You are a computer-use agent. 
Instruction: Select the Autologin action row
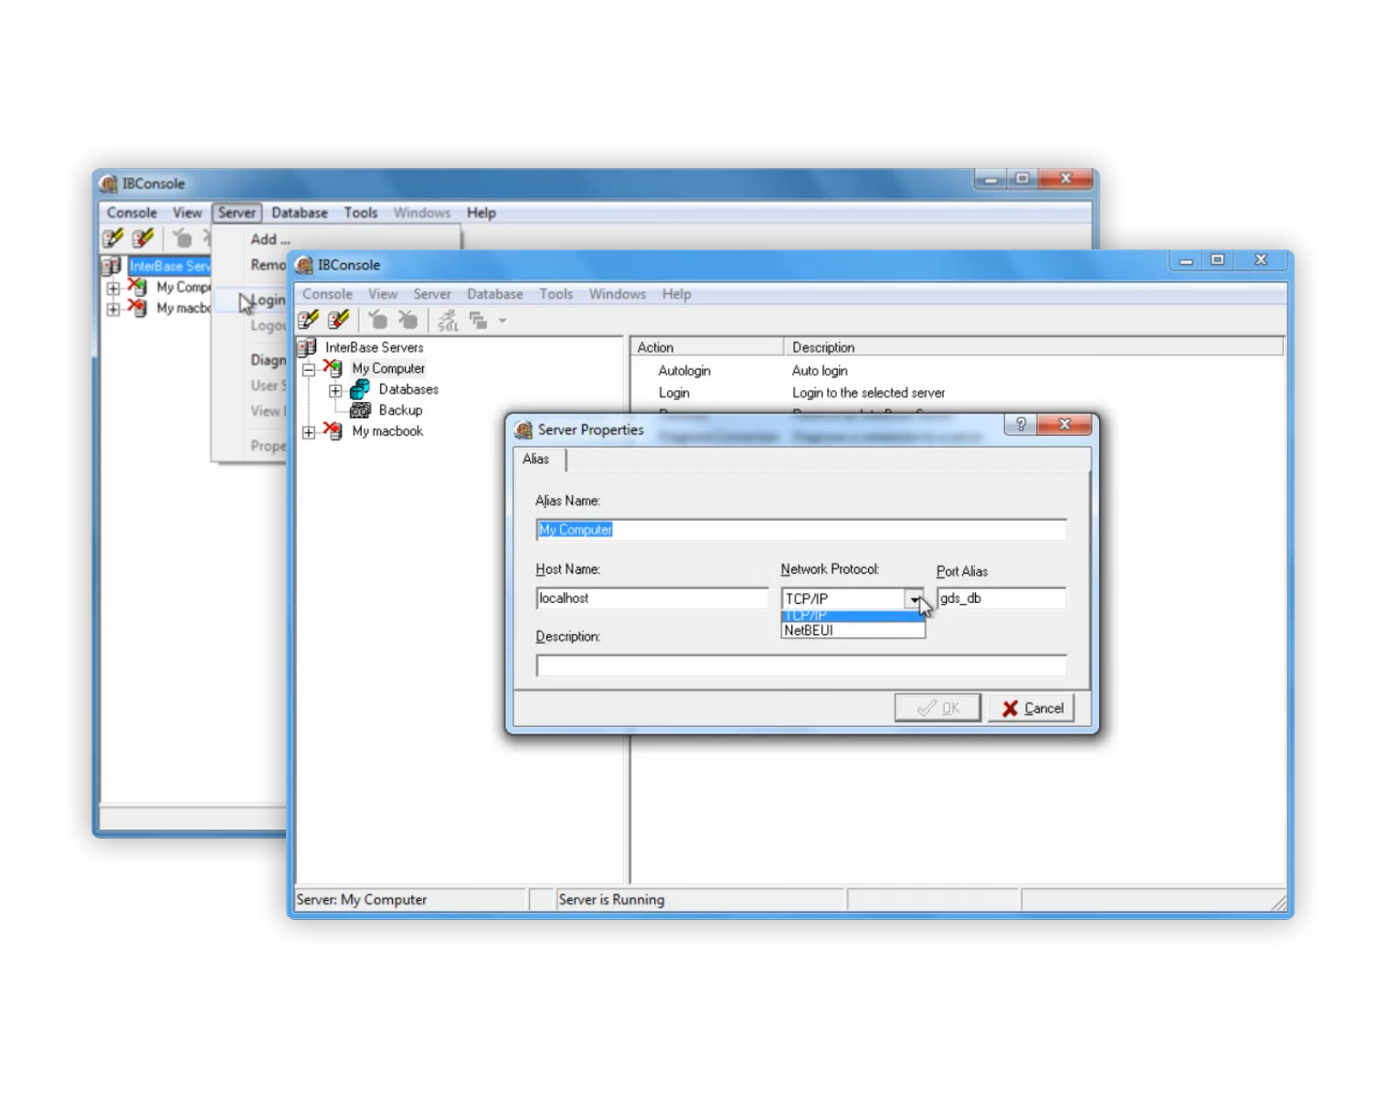point(684,371)
